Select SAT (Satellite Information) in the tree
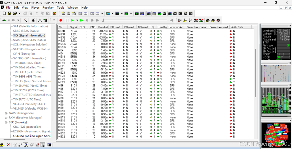 [30, 26]
